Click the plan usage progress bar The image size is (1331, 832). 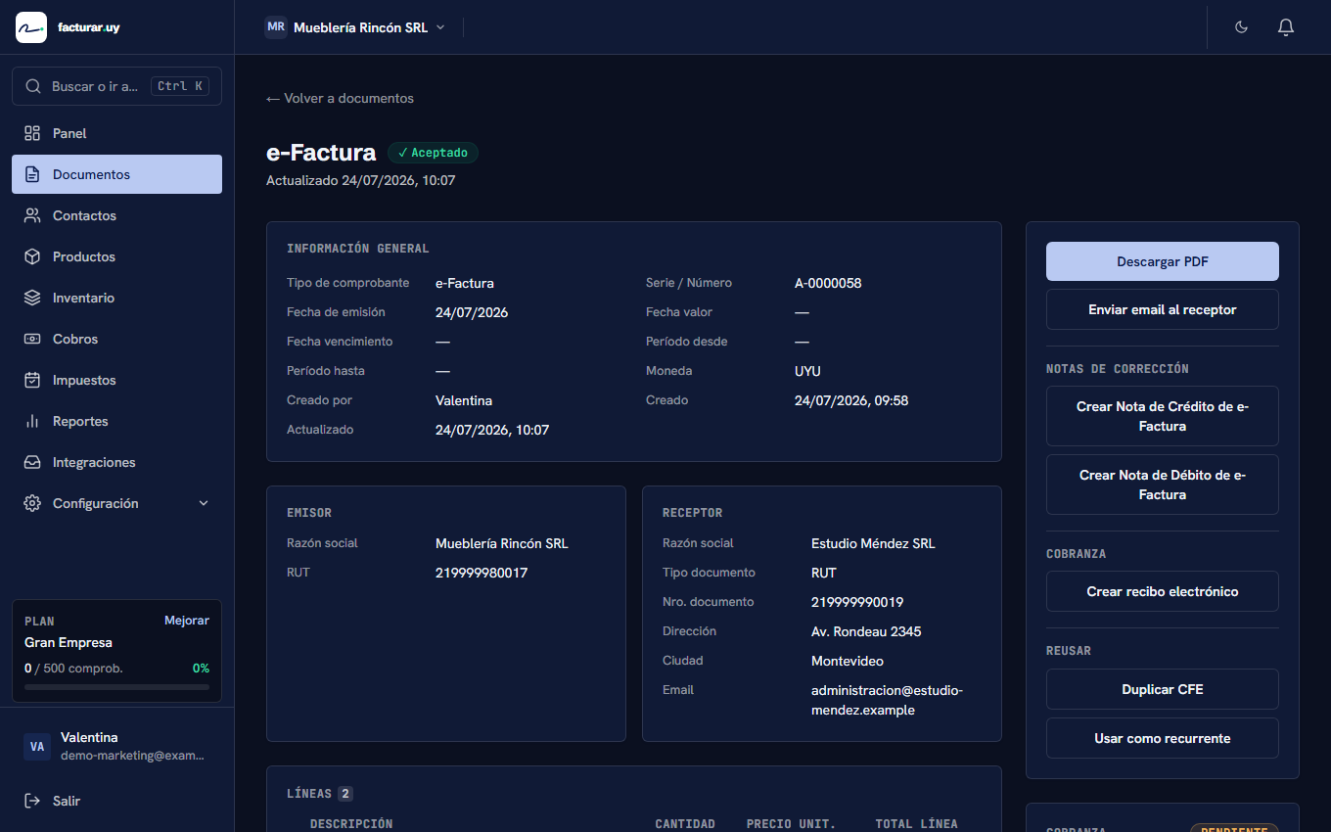116,687
